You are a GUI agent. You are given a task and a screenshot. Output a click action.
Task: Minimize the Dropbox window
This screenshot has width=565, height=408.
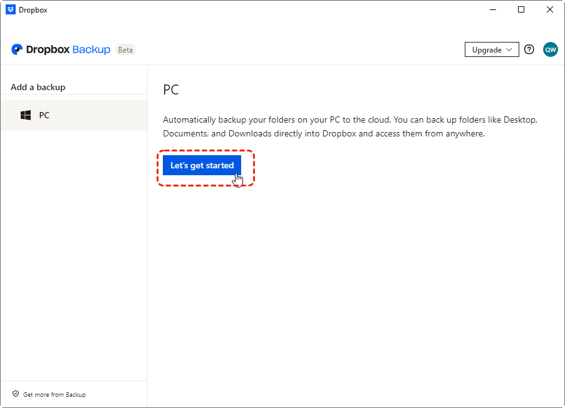click(493, 10)
